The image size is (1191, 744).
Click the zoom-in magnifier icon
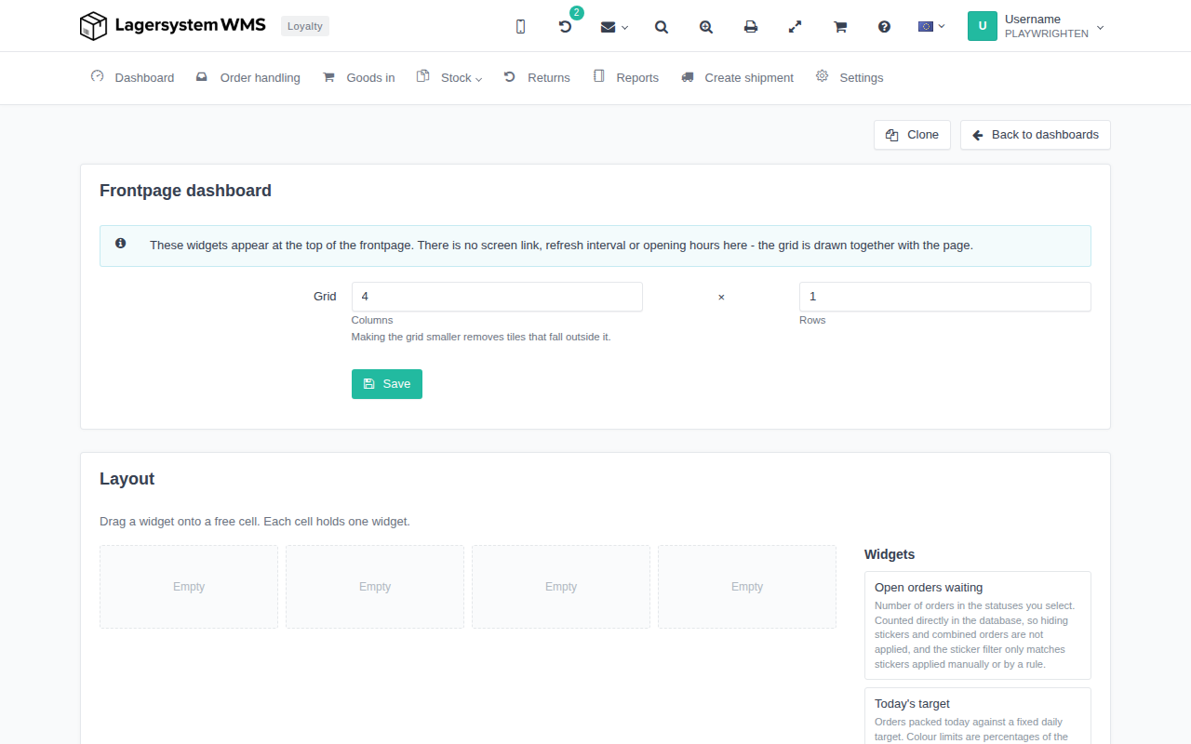click(x=706, y=27)
